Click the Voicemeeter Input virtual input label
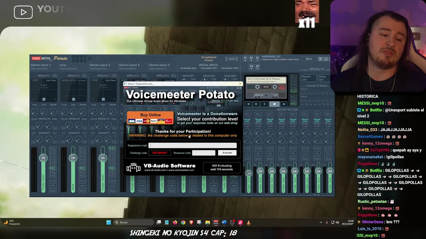This screenshot has height=239, width=426. click(188, 68)
